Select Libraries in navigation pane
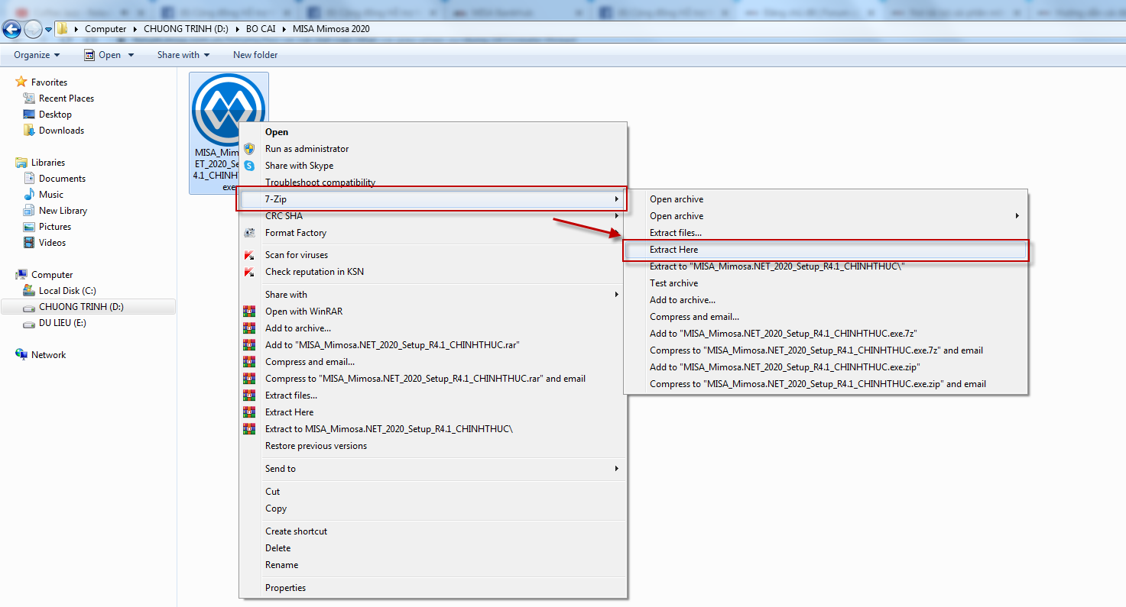The width and height of the screenshot is (1126, 607). pyautogui.click(x=48, y=163)
